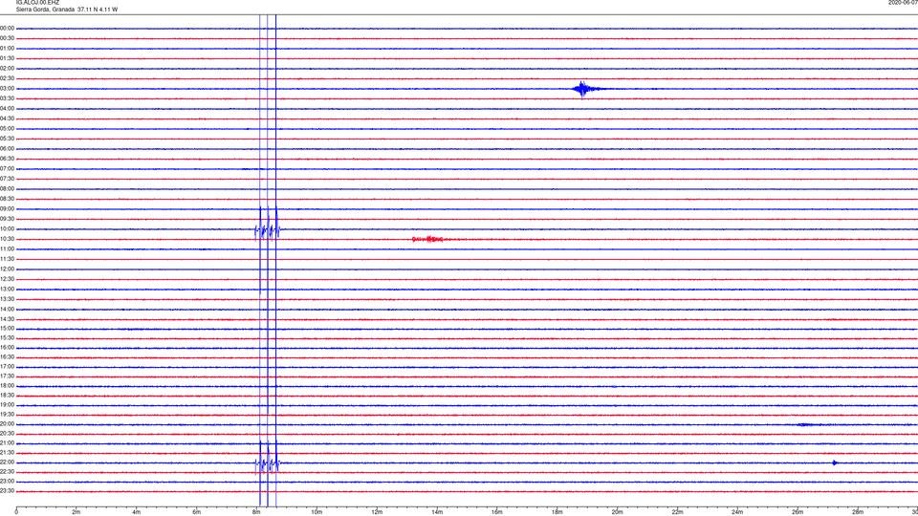Click the '0' tick on the minute axis
The width and height of the screenshot is (918, 516).
click(16, 512)
